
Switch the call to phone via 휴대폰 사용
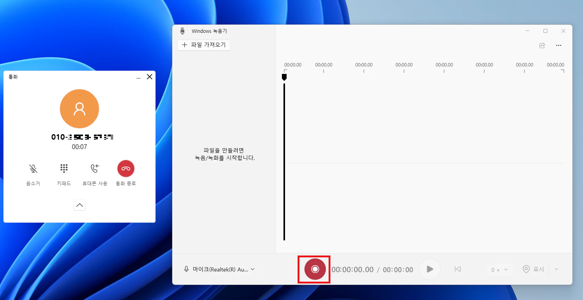tap(95, 174)
